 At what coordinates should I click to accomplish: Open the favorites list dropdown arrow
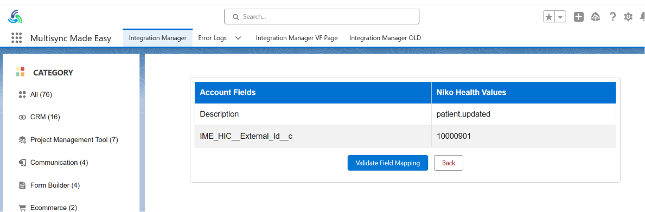(561, 17)
